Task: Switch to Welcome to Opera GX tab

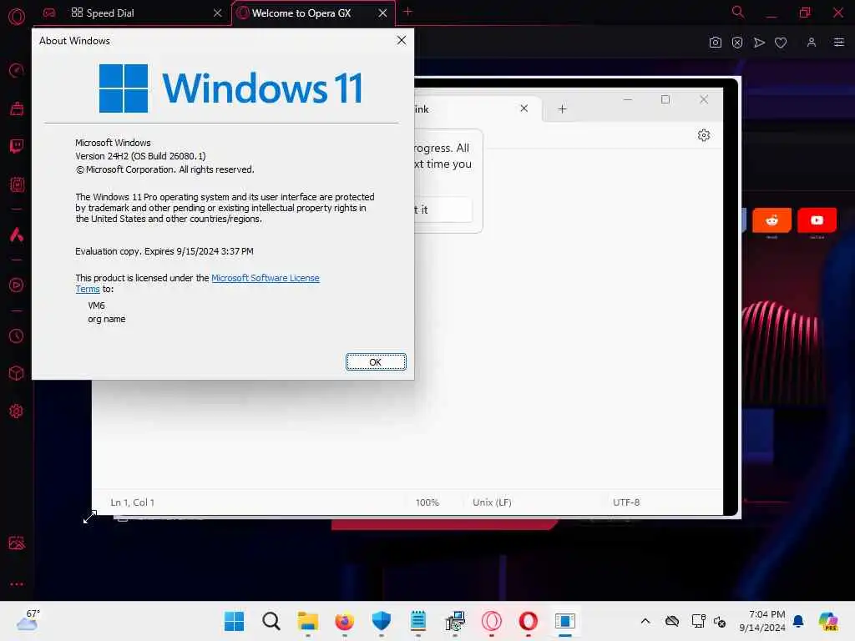Action: click(301, 13)
